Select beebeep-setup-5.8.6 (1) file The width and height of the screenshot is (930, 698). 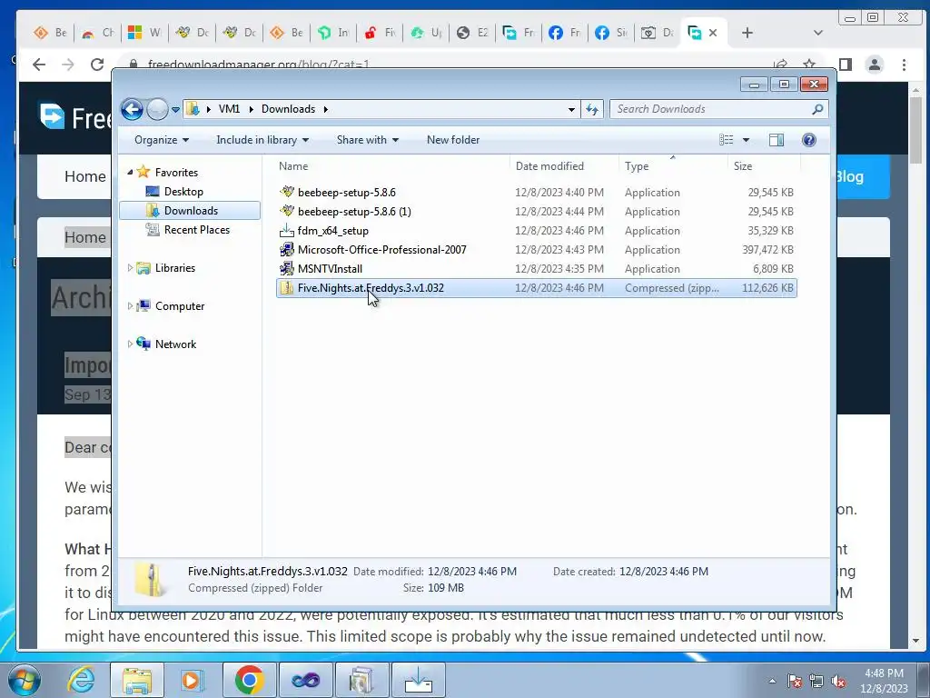click(x=536, y=211)
